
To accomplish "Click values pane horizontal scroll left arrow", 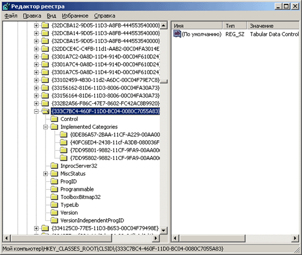I will click(x=175, y=238).
